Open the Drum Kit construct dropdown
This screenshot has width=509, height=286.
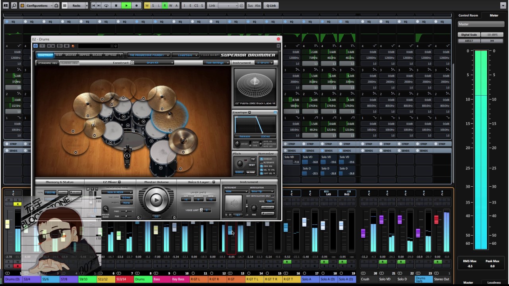(x=154, y=63)
